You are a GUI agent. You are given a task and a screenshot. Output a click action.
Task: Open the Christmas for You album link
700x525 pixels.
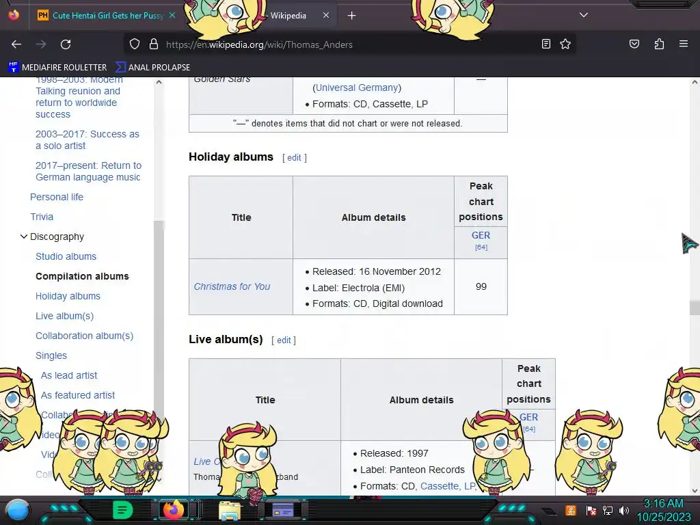pos(232,286)
